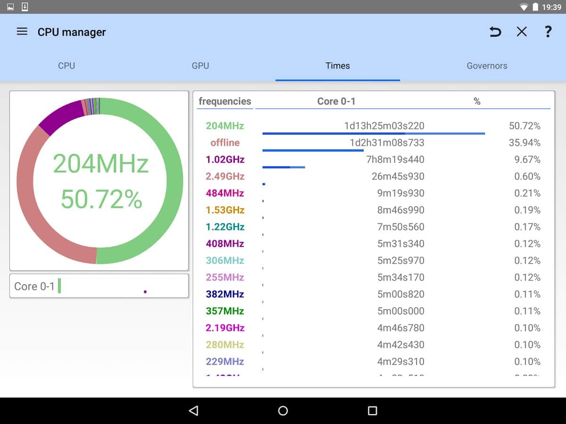
Task: Select the 1.02GHz frequency entry
Action: click(225, 160)
